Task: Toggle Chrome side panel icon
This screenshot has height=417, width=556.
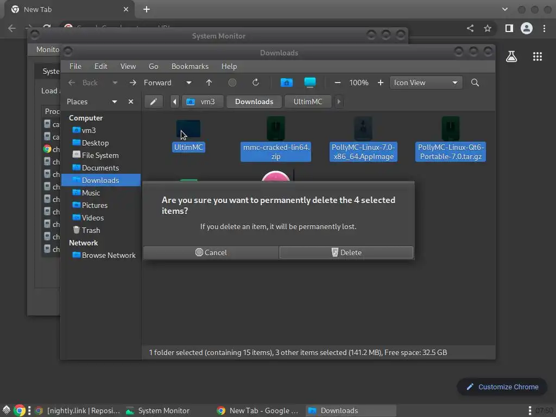Action: [x=509, y=28]
